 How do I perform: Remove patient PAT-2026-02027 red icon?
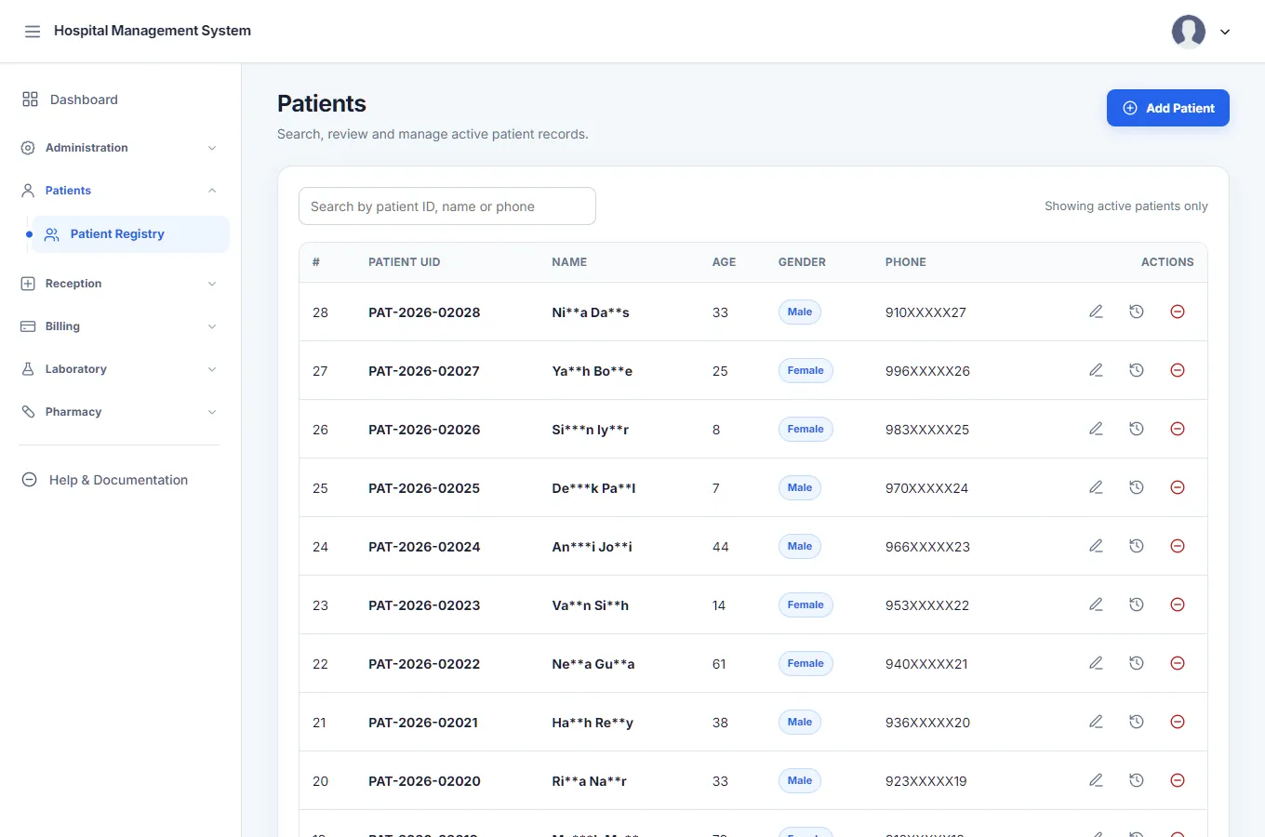pos(1178,370)
